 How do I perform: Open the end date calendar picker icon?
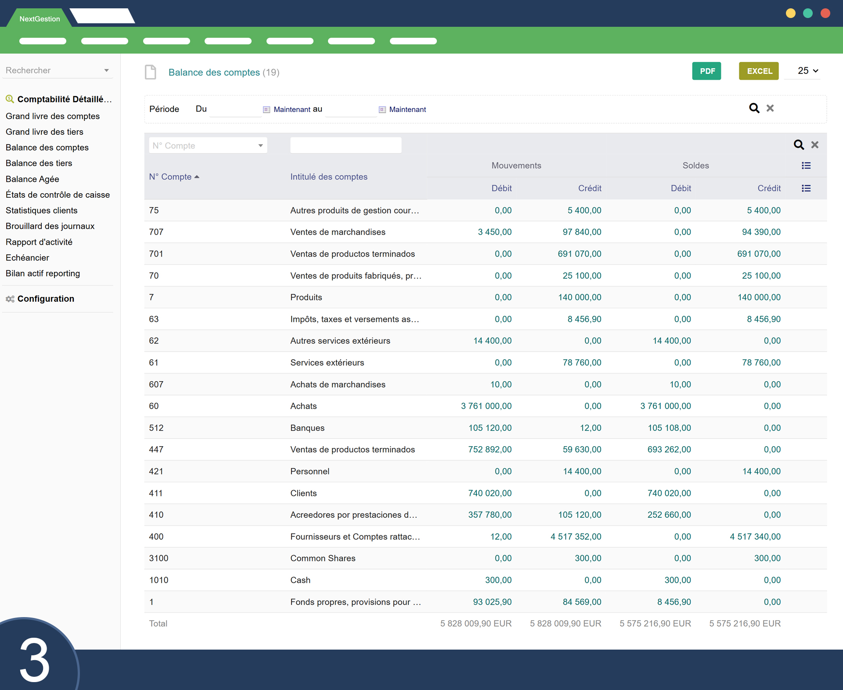(382, 109)
